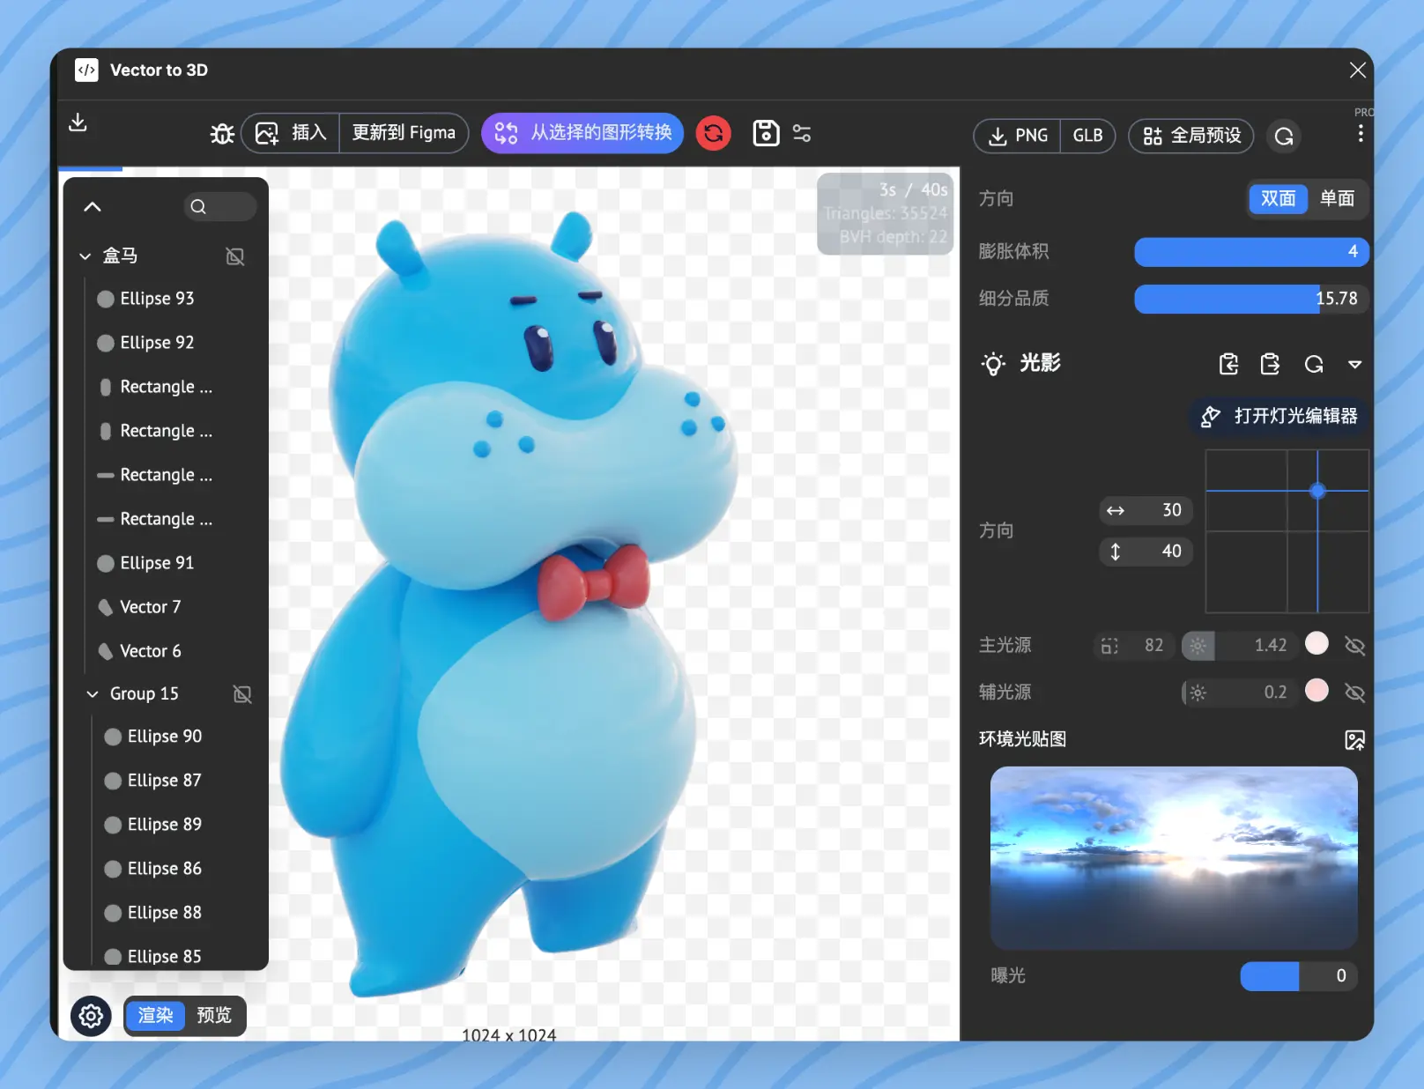1424x1089 pixels.
Task: Click the 从选择的图形转换 convert button
Action: point(582,133)
